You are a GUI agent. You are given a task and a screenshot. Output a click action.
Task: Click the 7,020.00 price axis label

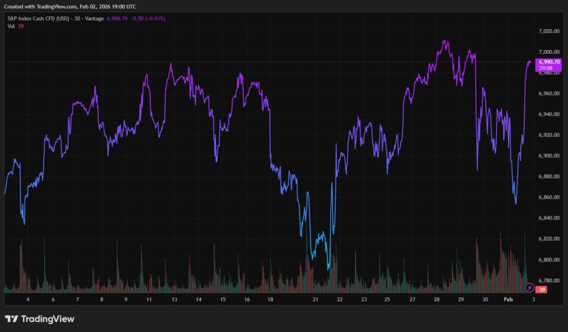pyautogui.click(x=550, y=31)
